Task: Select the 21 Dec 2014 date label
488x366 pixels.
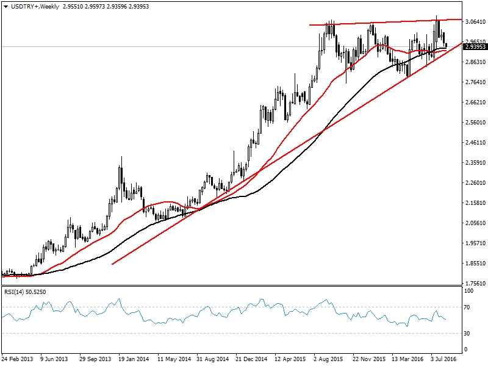Action: (251, 359)
